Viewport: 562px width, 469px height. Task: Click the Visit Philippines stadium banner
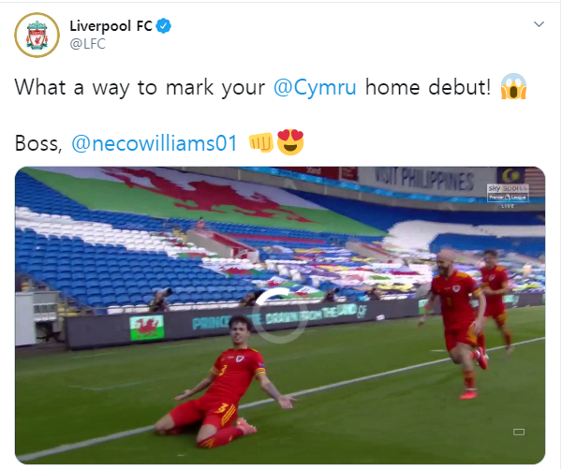[x=424, y=180]
